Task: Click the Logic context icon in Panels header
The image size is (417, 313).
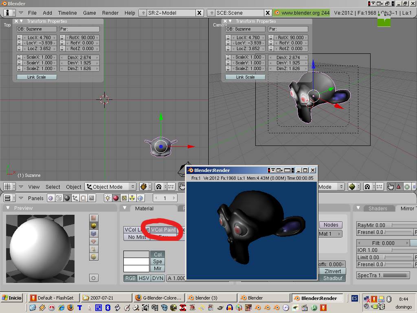Action: pos(51,198)
